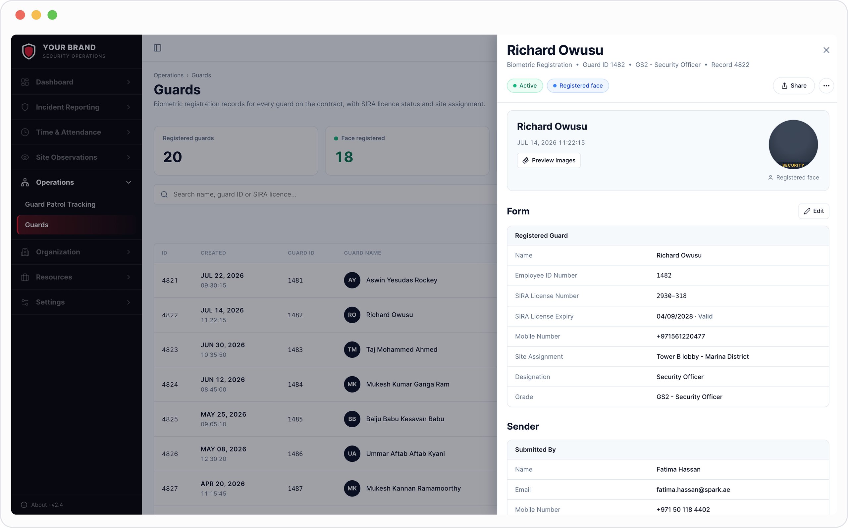Click the Site Observations eye icon
The width and height of the screenshot is (848, 528).
click(25, 157)
